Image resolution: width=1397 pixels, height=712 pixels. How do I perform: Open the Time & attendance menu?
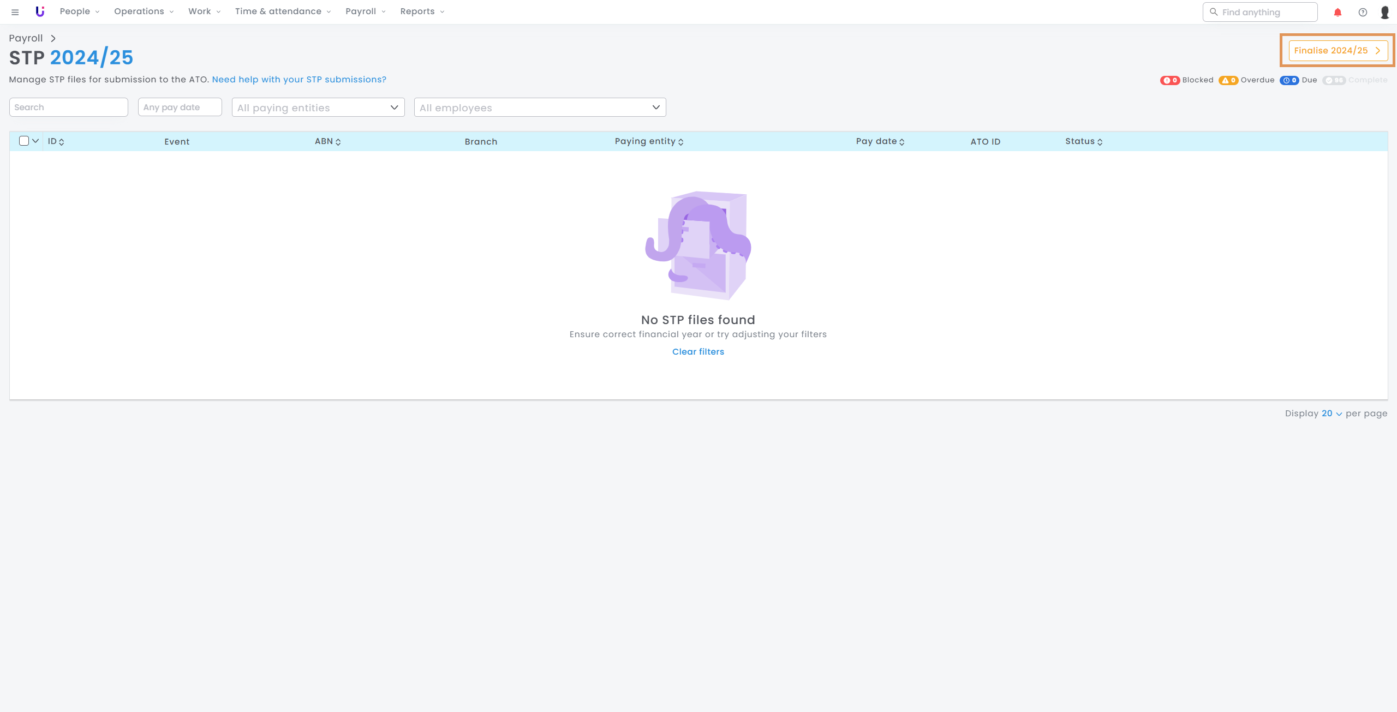(283, 11)
